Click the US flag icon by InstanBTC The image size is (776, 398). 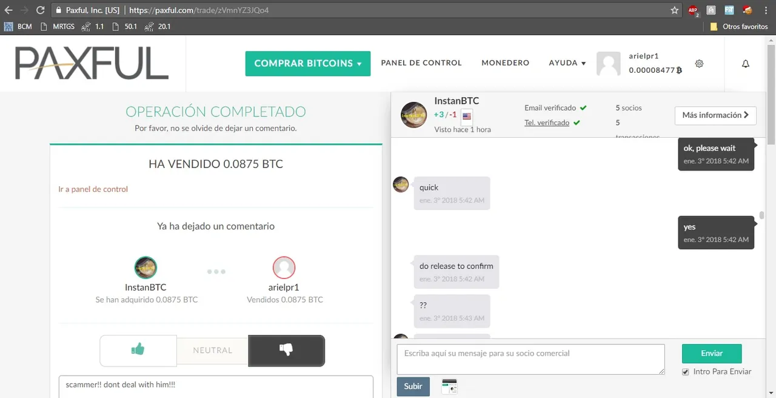click(x=467, y=116)
